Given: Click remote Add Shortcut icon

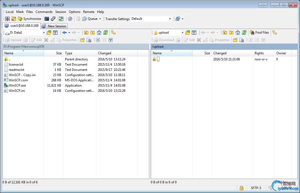Looking at the screenshot, I should point(242,40).
